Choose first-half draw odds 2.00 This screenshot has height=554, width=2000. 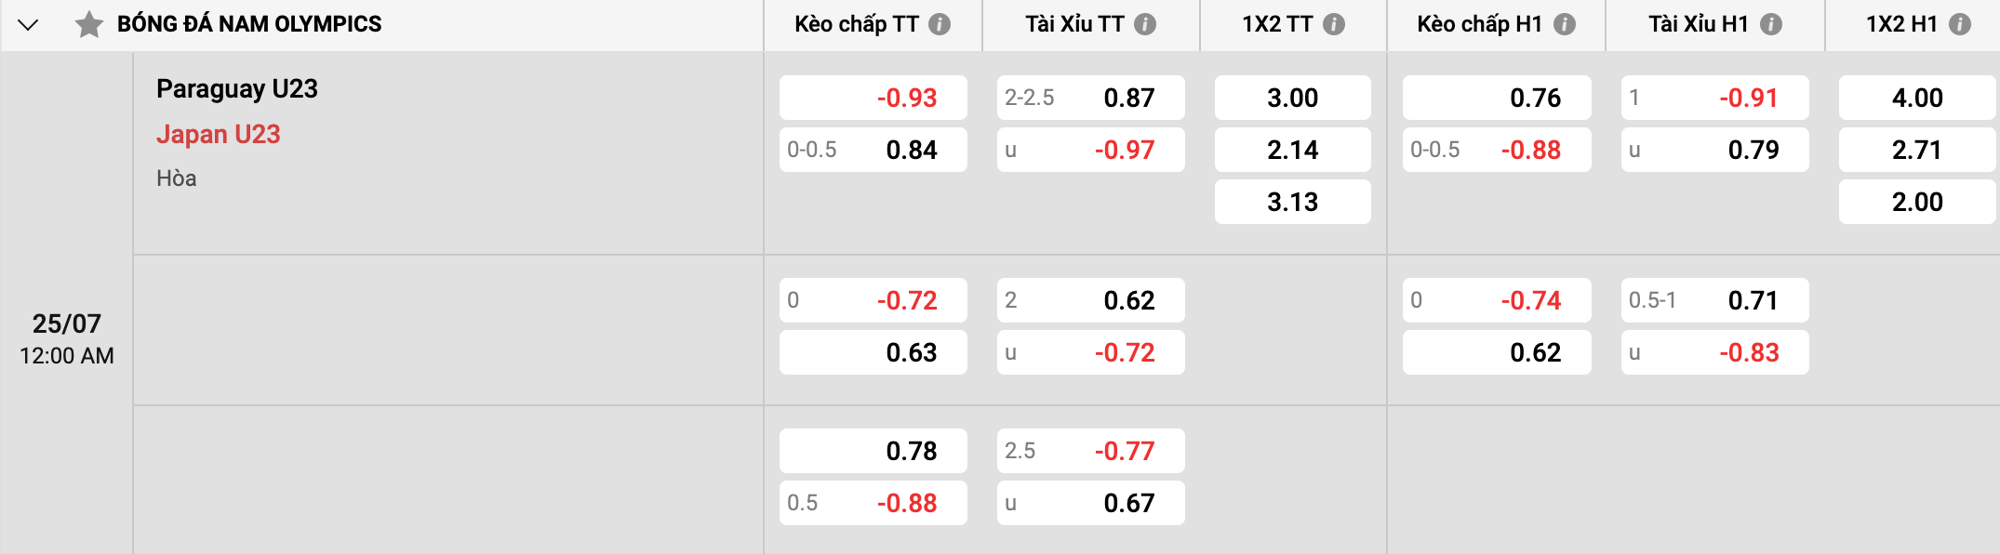[x=1916, y=202]
